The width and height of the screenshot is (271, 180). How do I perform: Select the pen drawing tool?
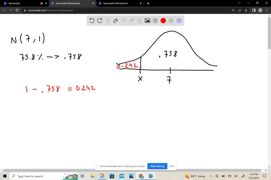[x=115, y=21]
